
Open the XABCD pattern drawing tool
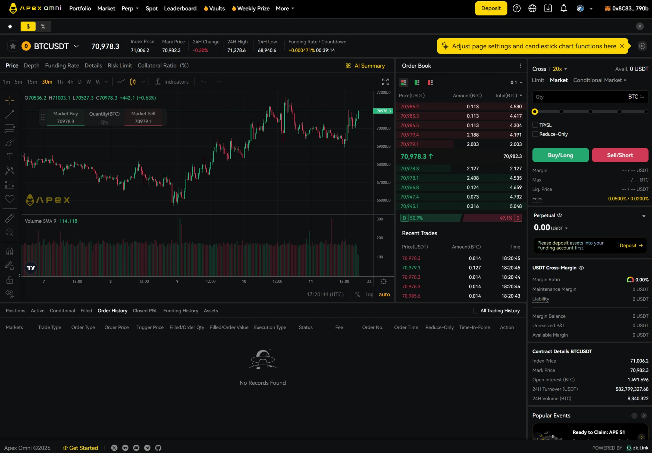click(x=10, y=170)
